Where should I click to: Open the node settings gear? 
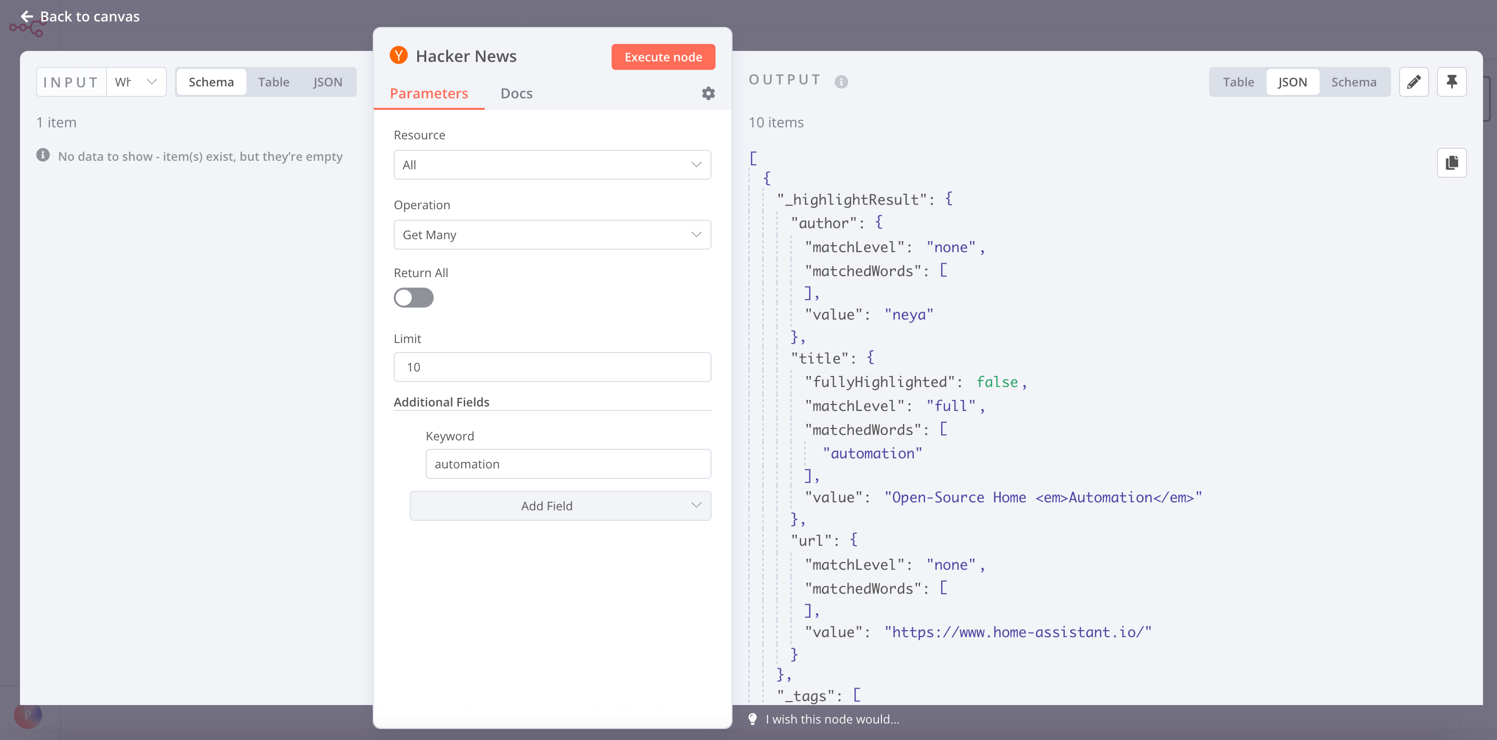708,93
